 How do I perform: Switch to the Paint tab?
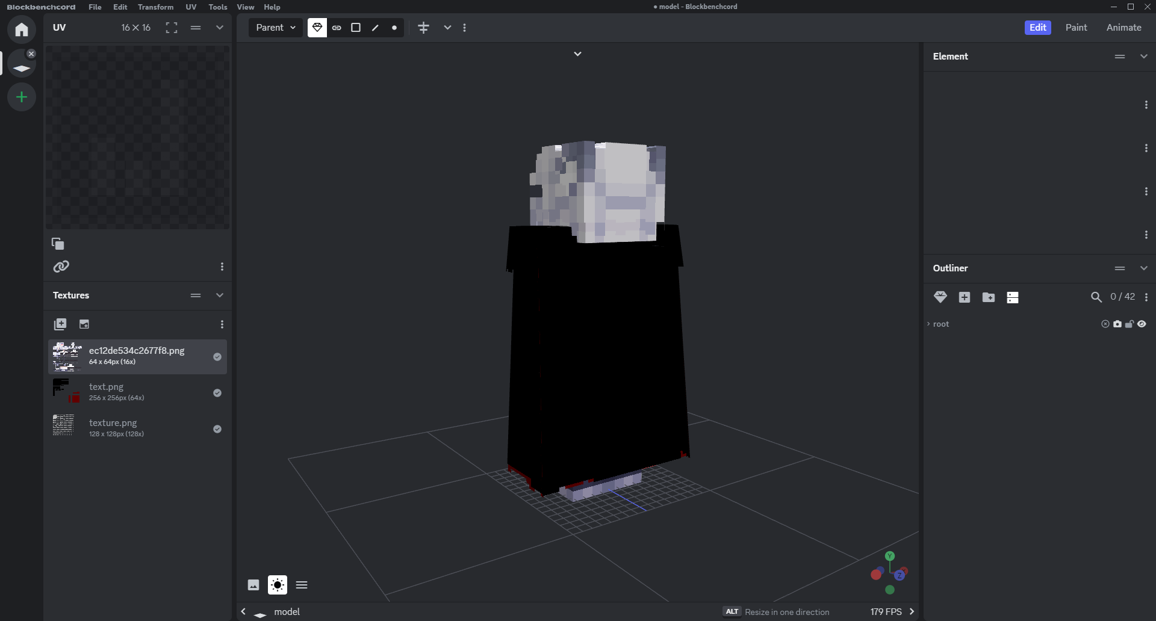pos(1076,28)
